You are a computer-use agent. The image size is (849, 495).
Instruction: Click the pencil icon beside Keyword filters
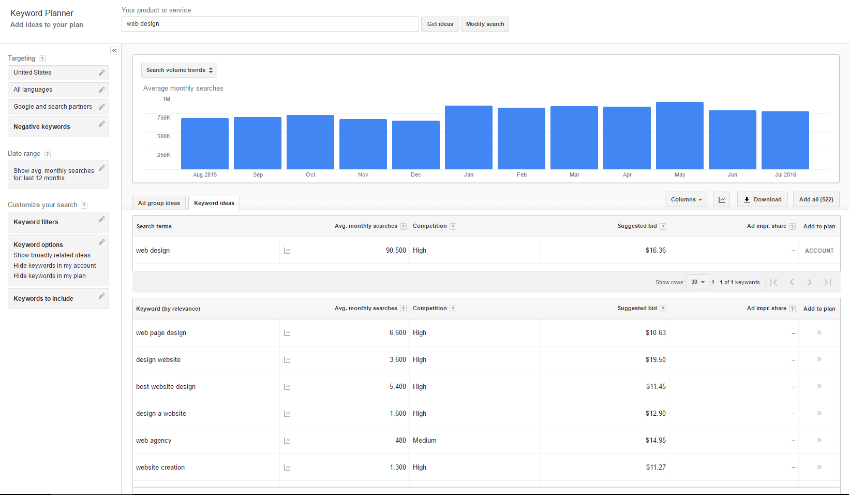tap(101, 220)
